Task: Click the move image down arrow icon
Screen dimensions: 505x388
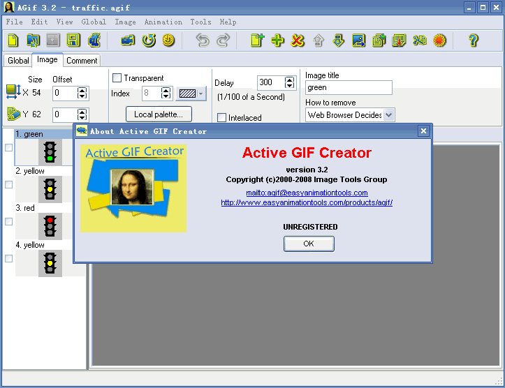Action: click(x=338, y=40)
